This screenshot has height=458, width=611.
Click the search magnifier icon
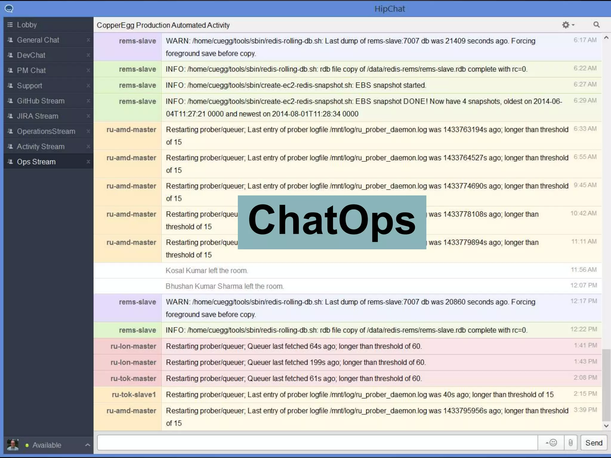pyautogui.click(x=596, y=25)
